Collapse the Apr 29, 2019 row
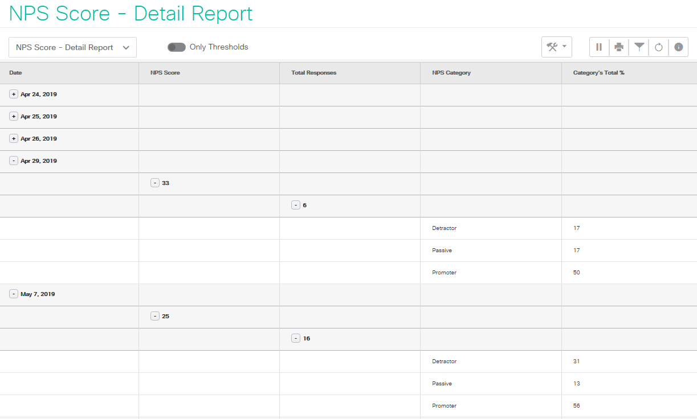The image size is (697, 419). [13, 161]
